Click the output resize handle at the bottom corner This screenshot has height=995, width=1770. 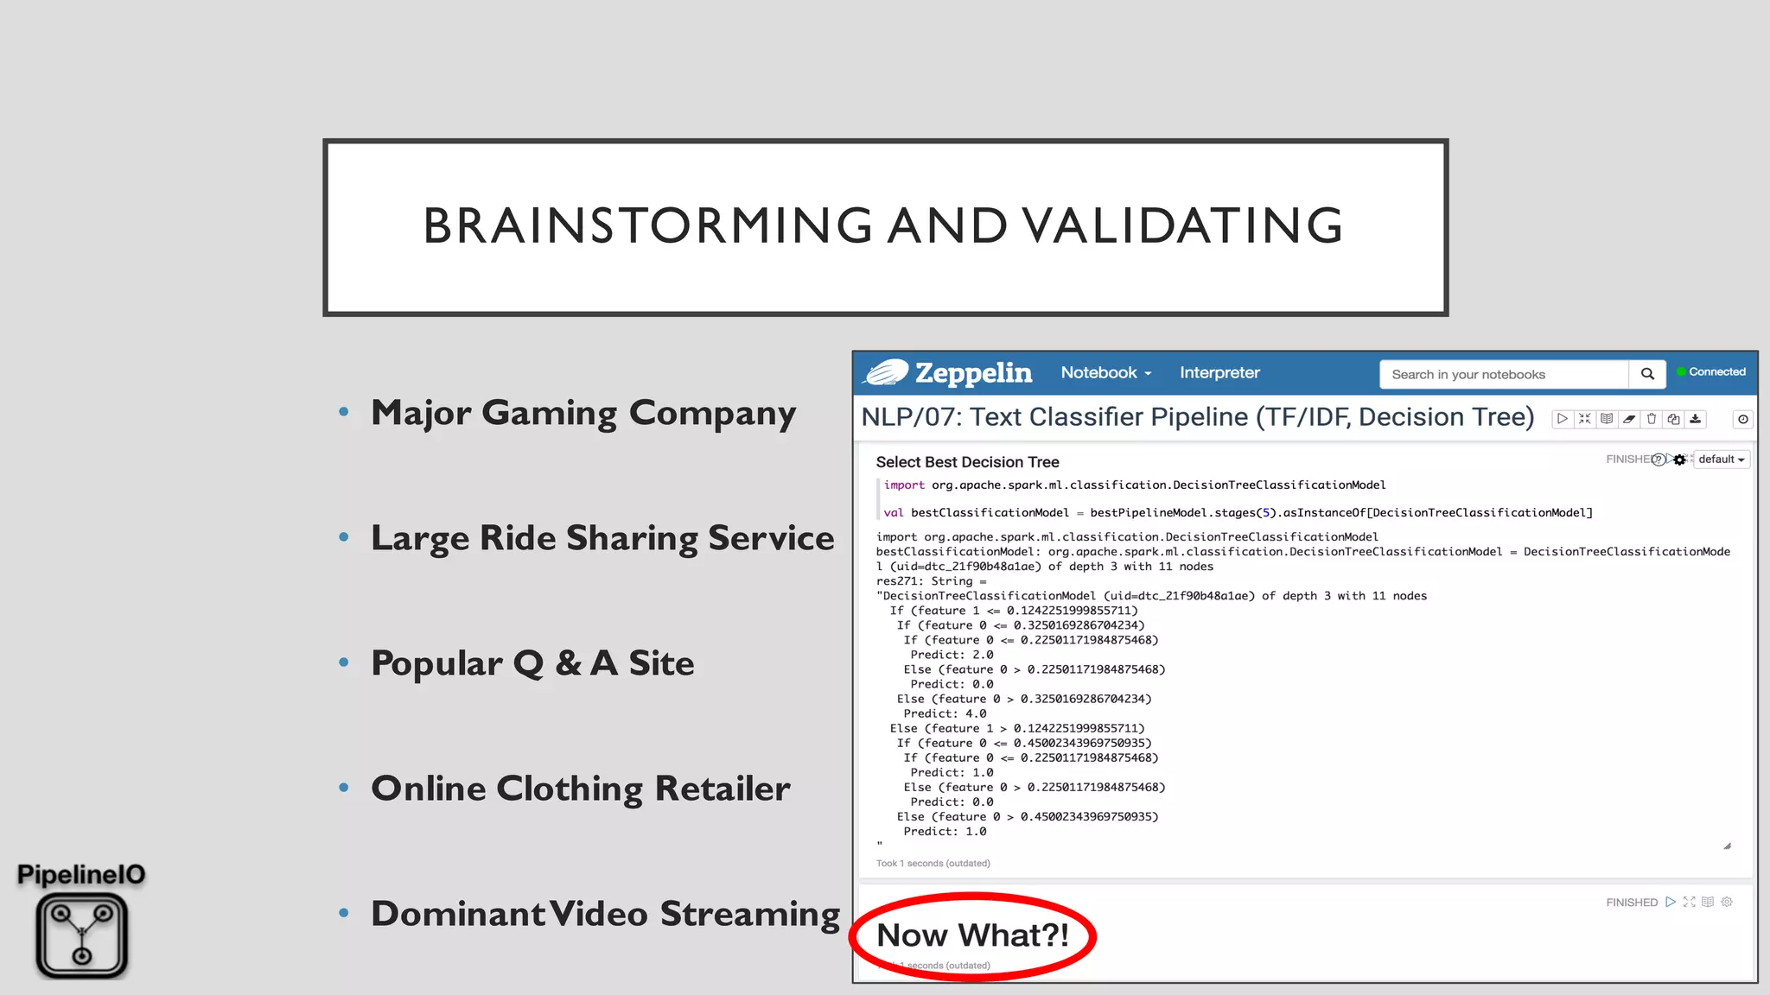(1727, 846)
